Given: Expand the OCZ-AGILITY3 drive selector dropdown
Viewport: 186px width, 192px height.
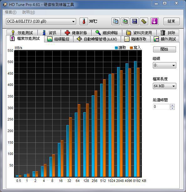Looking at the screenshot, I should tap(41, 21).
